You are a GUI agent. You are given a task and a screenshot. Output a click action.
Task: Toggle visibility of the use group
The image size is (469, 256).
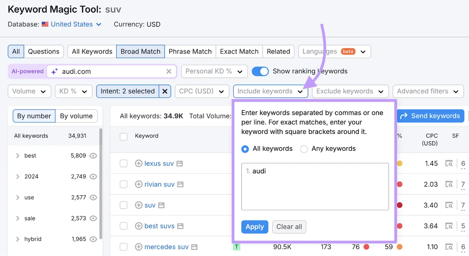pos(93,197)
